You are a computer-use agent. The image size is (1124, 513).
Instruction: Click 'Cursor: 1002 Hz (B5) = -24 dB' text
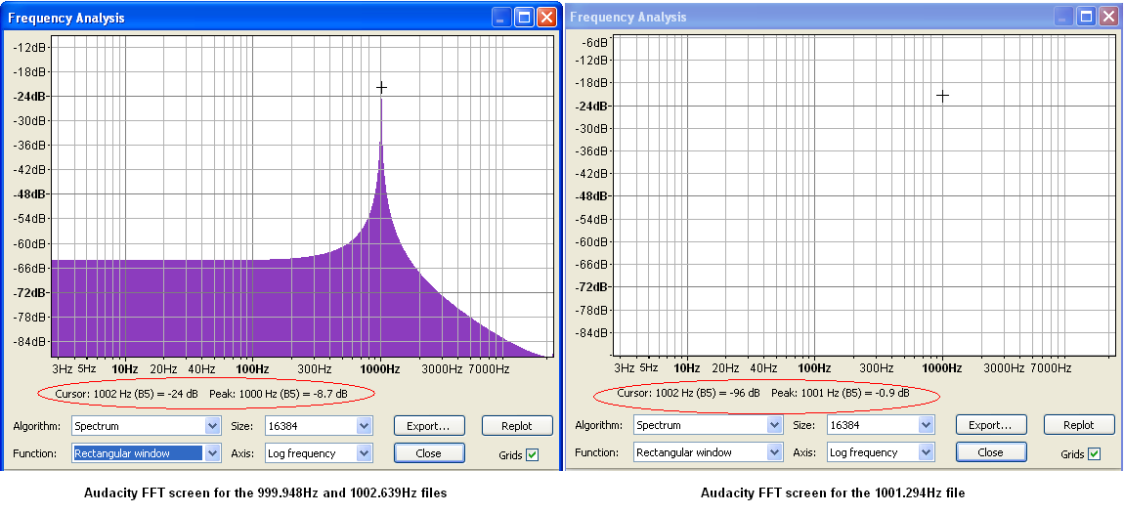(x=128, y=394)
